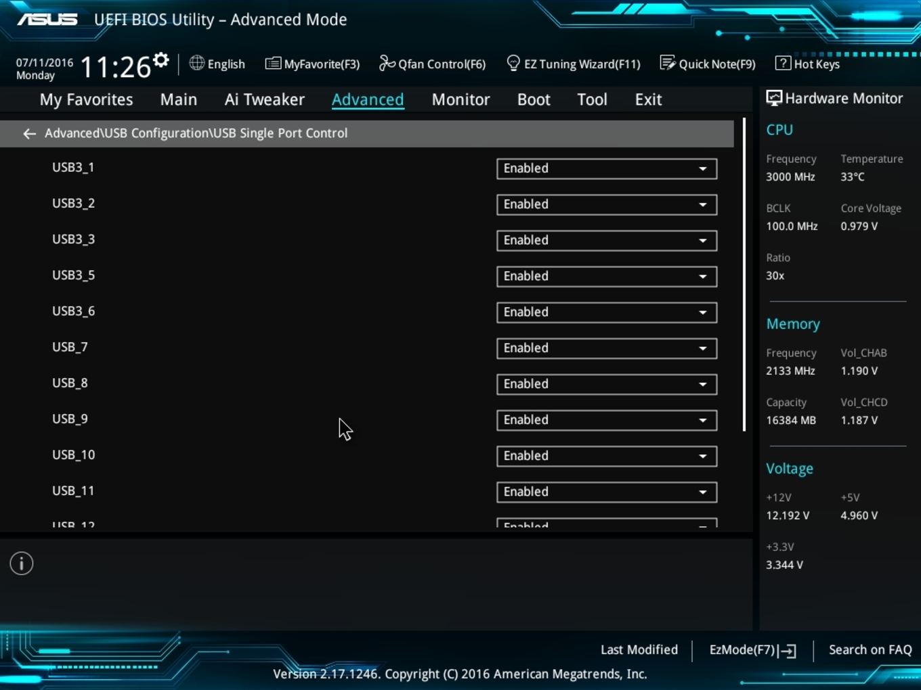Go to the Monitor tab
The image size is (921, 690).
point(460,99)
